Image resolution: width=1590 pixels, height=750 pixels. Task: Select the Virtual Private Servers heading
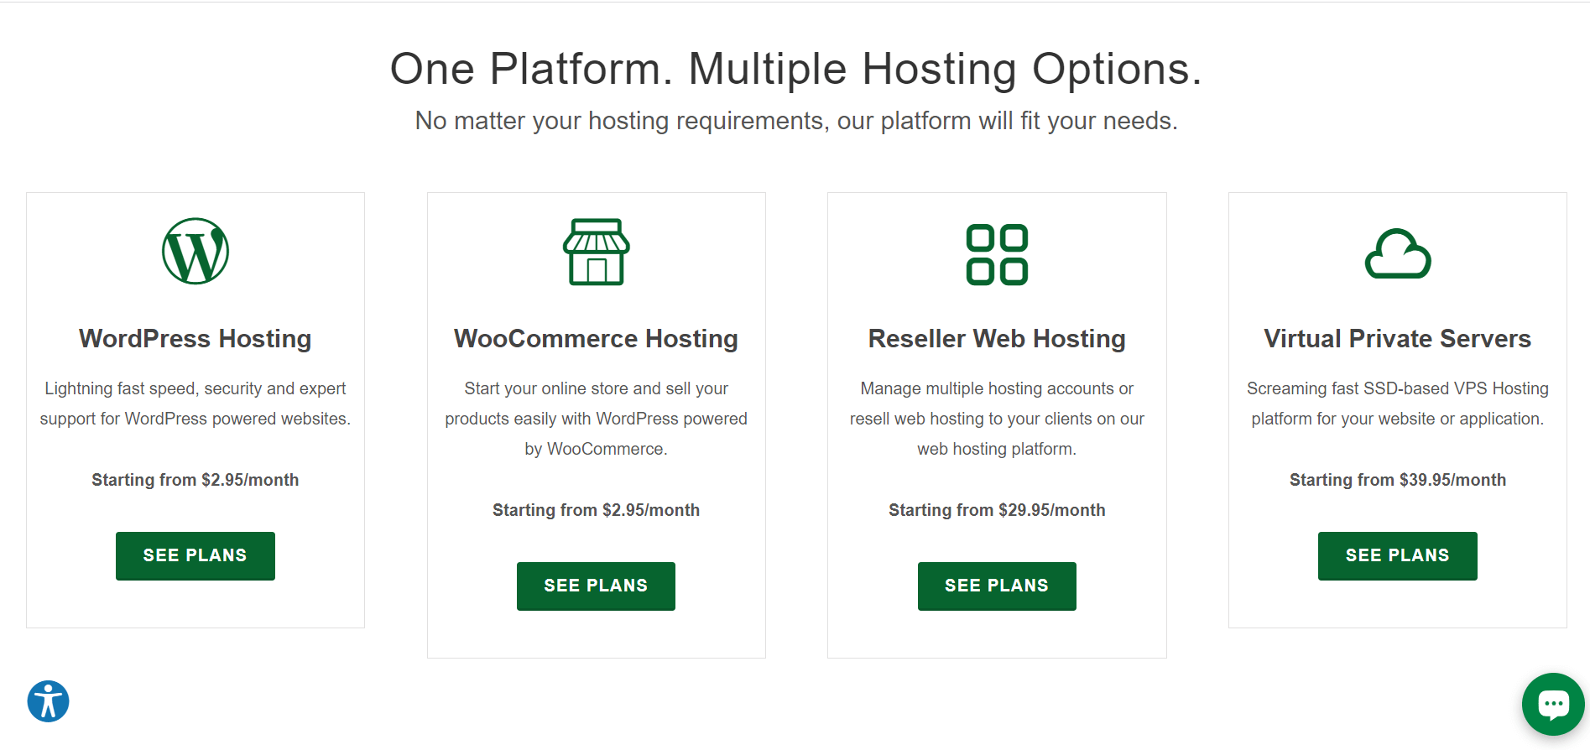[x=1398, y=339]
